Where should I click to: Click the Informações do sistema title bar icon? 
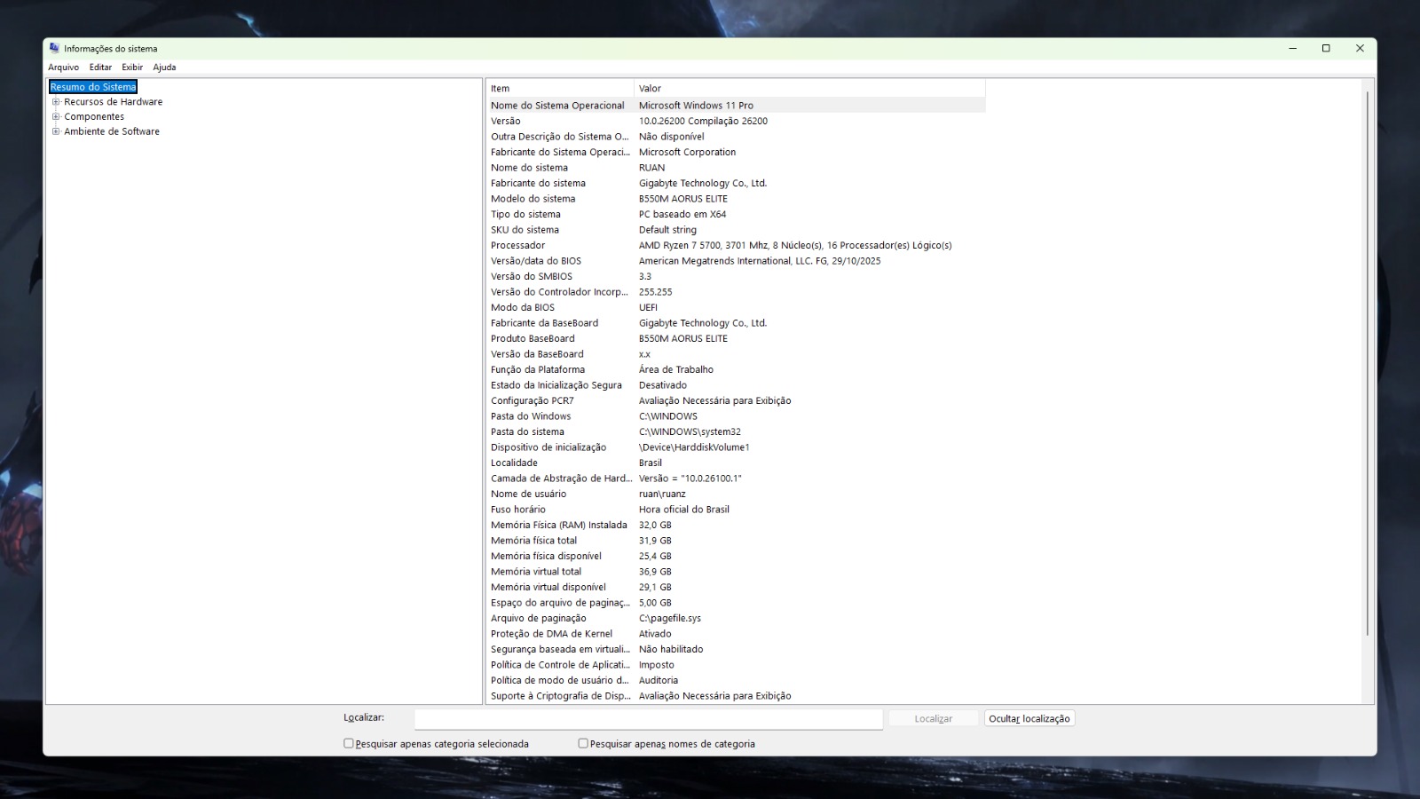(x=54, y=49)
